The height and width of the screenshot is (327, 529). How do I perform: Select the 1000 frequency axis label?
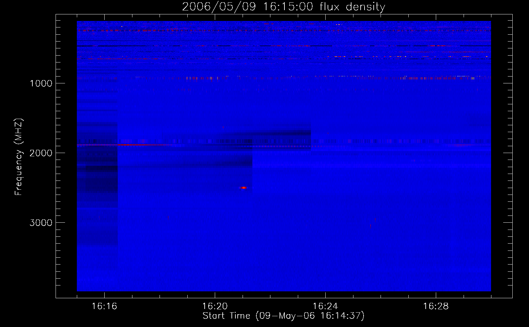click(x=41, y=83)
